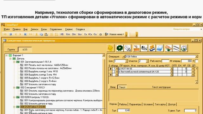
Task: Collapse the Вариант 1 tree node
Action: pos(7,55)
